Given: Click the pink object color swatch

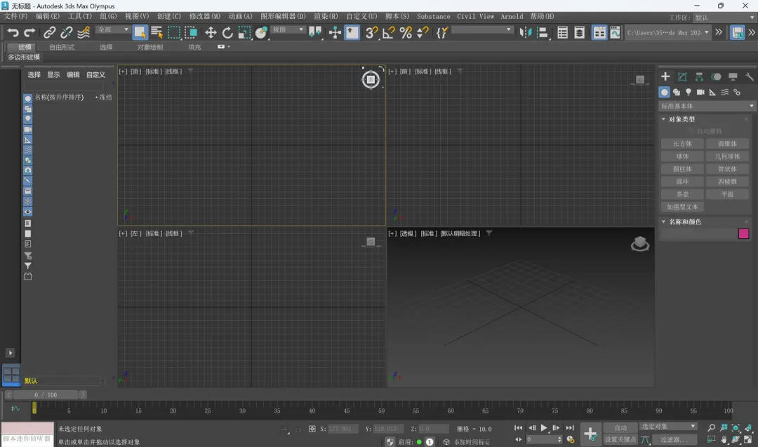Looking at the screenshot, I should click(x=743, y=234).
